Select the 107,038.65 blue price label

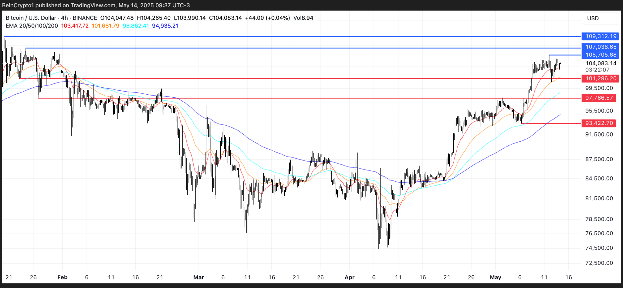600,47
